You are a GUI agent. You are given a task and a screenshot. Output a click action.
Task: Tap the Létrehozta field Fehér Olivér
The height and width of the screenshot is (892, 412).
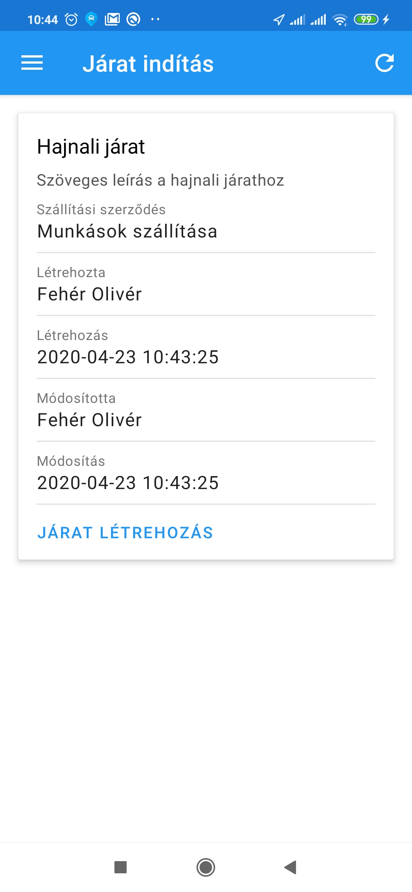90,294
